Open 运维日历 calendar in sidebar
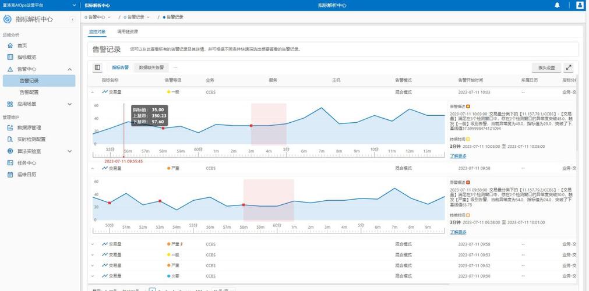Screen dimensions: 589x291 click(x=27, y=174)
